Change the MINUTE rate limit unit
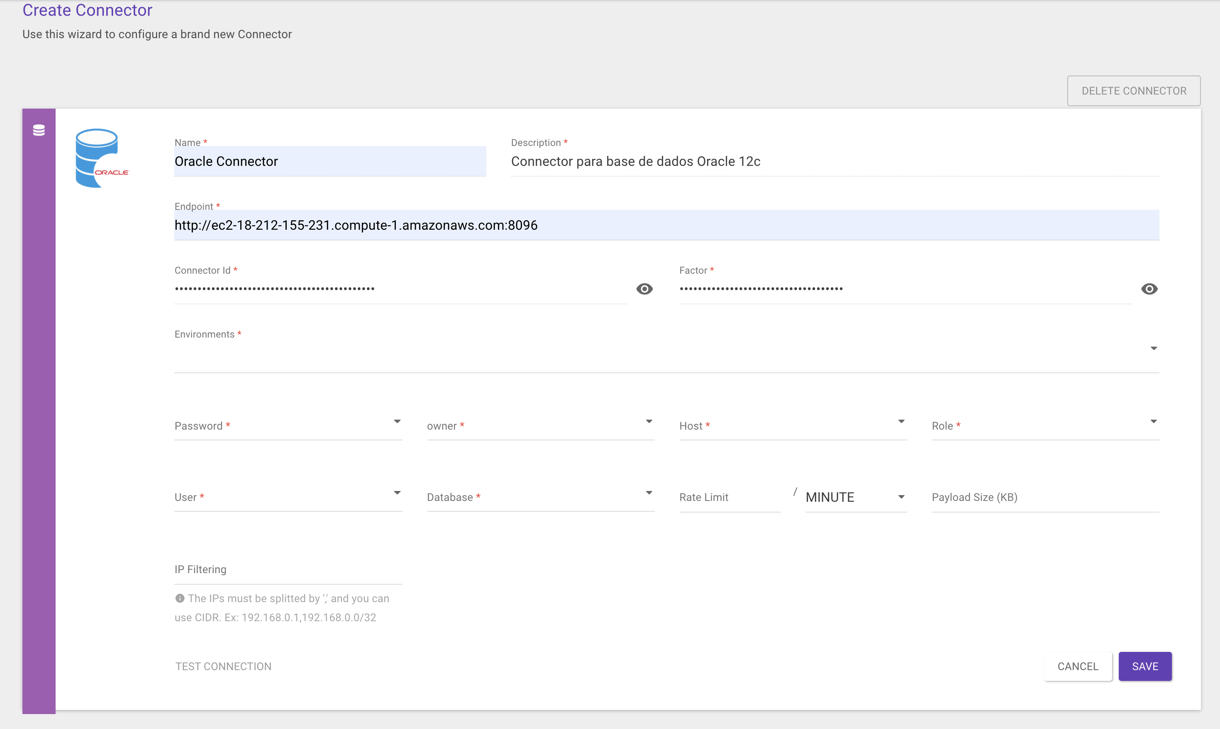The width and height of the screenshot is (1220, 729). pyautogui.click(x=900, y=497)
